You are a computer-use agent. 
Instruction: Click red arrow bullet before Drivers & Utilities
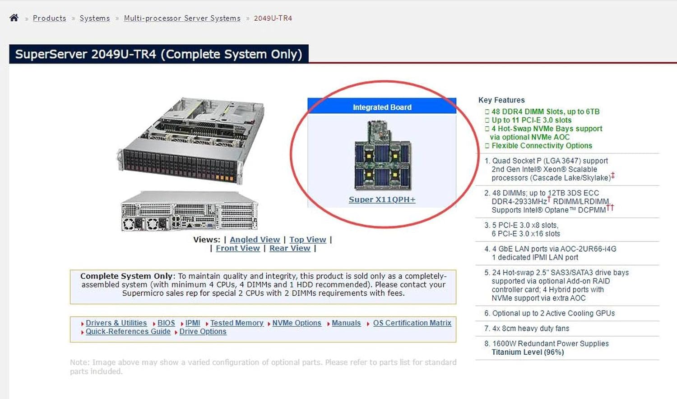(83, 324)
